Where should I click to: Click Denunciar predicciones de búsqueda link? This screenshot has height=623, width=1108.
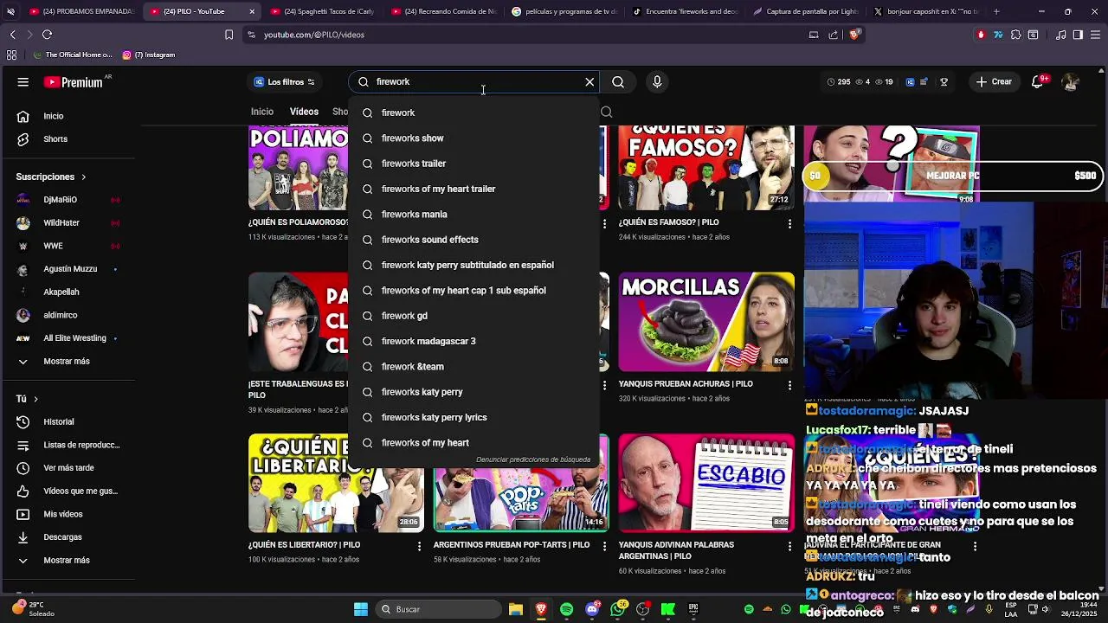[533, 459]
